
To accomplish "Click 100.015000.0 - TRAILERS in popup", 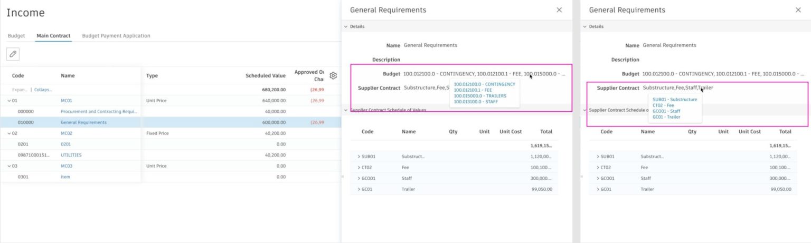I will [480, 96].
